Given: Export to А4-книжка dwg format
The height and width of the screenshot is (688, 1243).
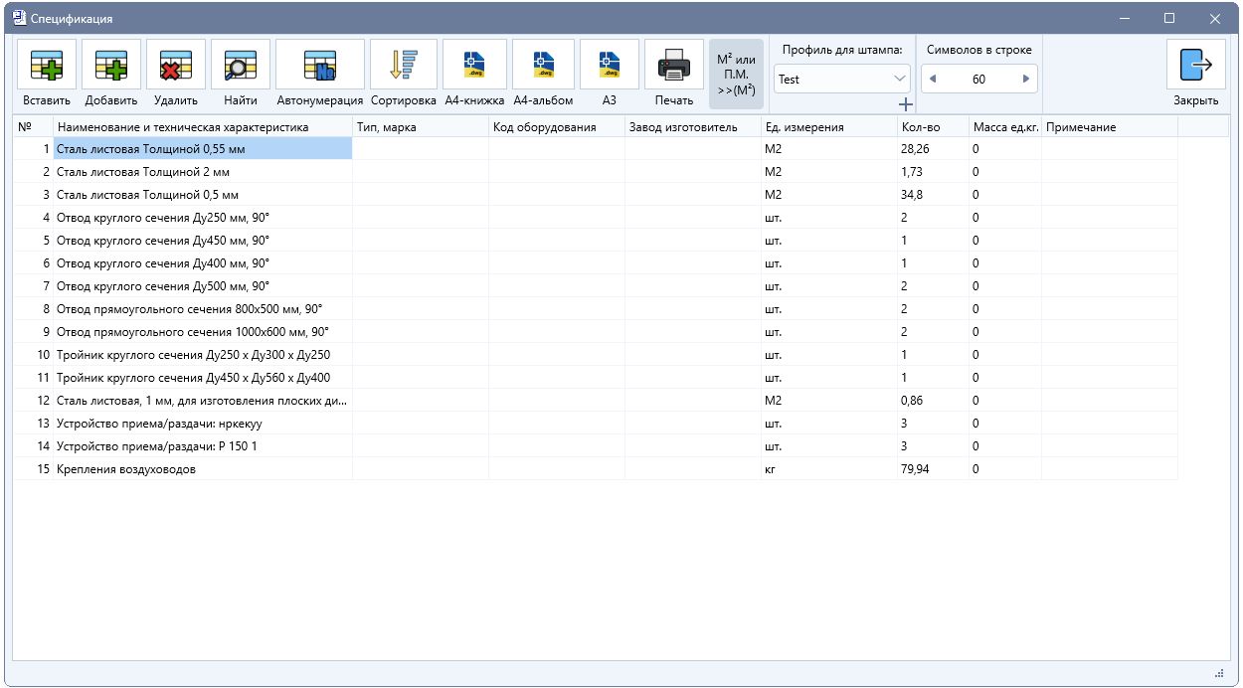Looking at the screenshot, I should [x=474, y=65].
